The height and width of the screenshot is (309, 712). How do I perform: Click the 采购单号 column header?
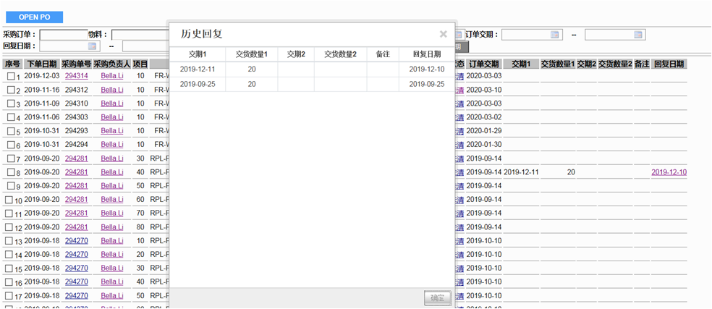76,64
